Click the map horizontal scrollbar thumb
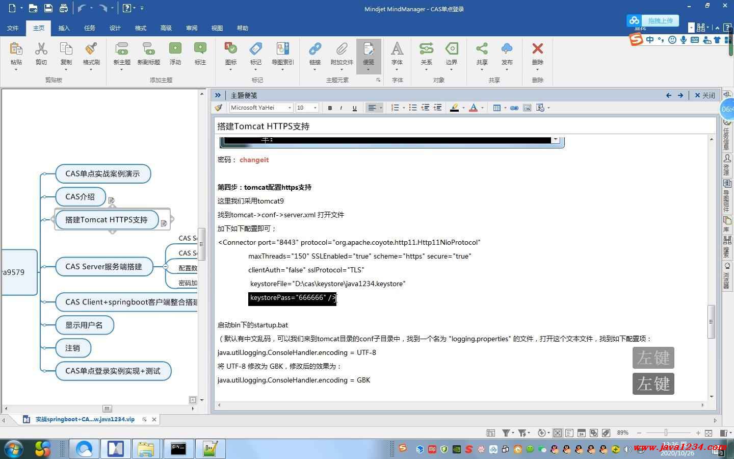The height and width of the screenshot is (459, 734). pyautogui.click(x=107, y=409)
